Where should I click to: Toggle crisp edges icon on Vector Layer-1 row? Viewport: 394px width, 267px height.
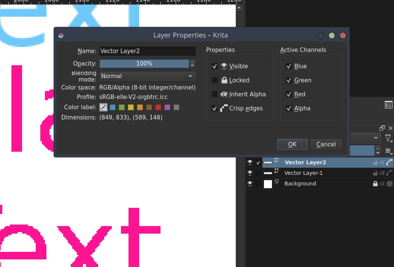[x=389, y=173]
